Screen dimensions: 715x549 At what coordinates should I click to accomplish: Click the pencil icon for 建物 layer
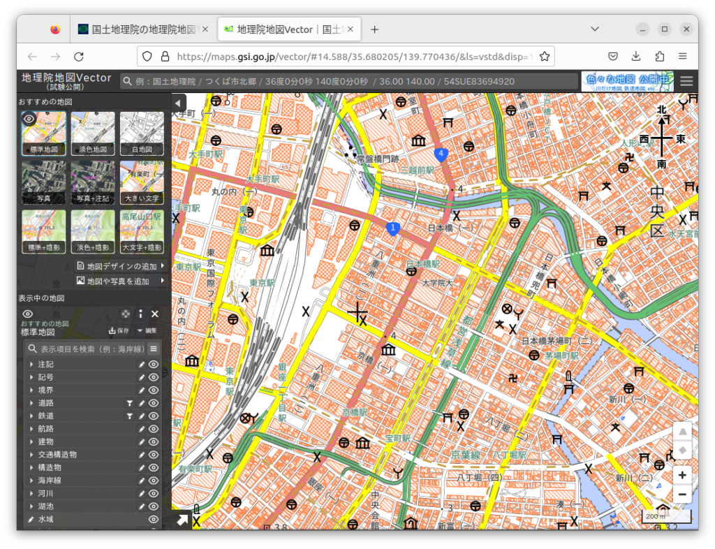[142, 441]
